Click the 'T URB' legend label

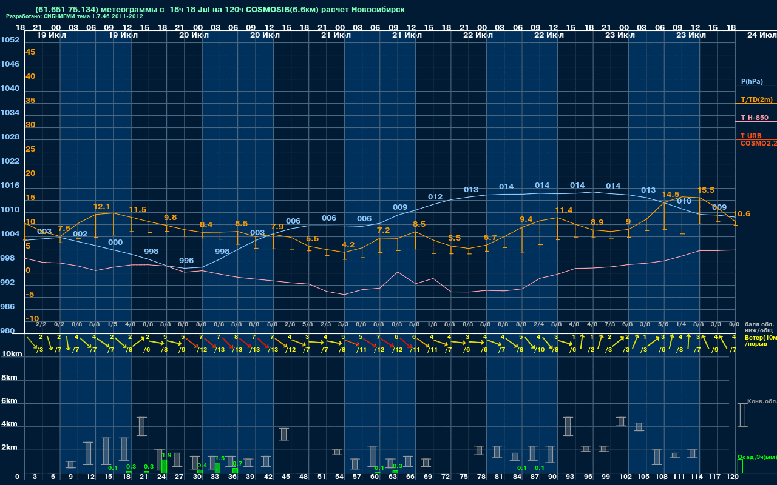[751, 136]
